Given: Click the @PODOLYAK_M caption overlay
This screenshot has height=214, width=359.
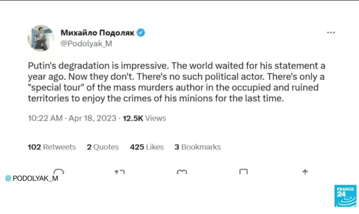Looking at the screenshot, I should coord(32,178).
